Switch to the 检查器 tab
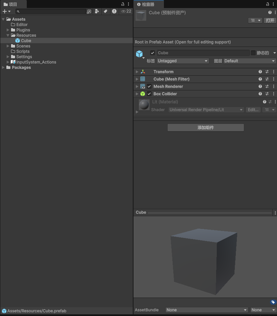 tap(148, 4)
